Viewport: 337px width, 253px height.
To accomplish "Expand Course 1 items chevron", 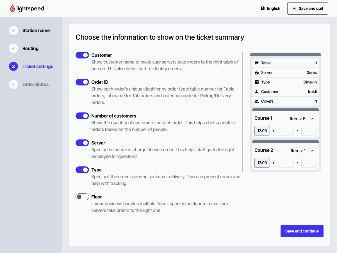I will coord(312,119).
